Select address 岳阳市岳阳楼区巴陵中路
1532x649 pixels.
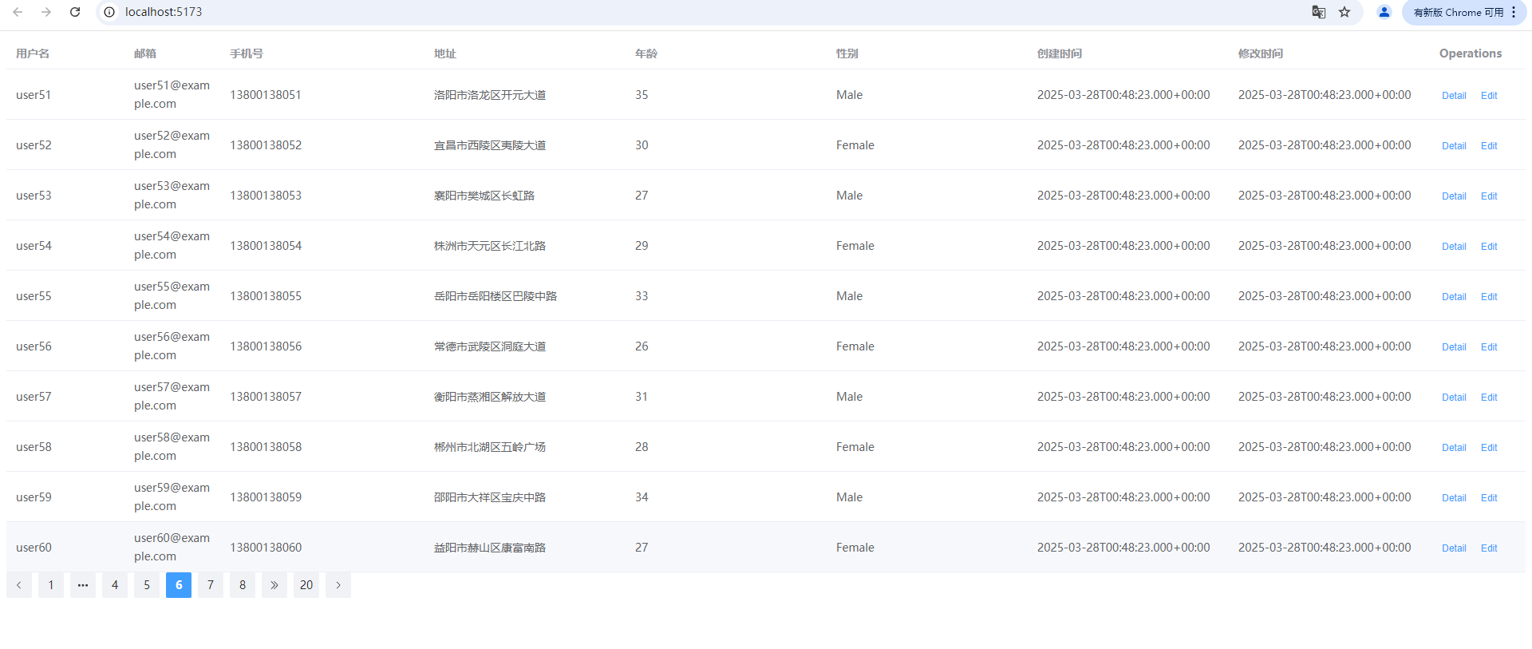tap(496, 296)
